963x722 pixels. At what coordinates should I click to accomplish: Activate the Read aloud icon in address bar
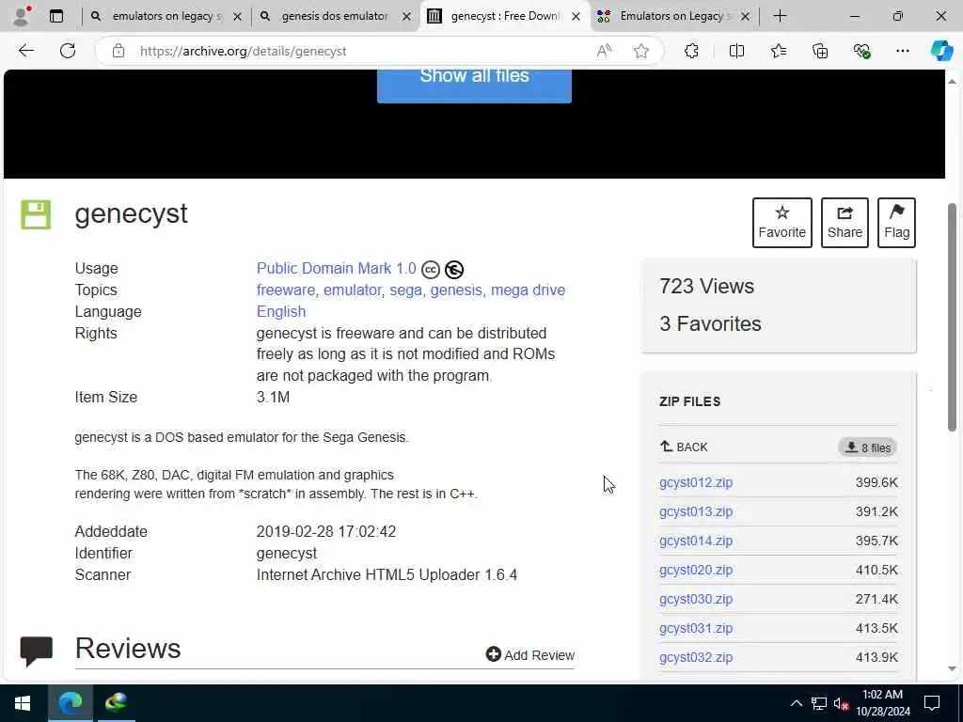(605, 51)
